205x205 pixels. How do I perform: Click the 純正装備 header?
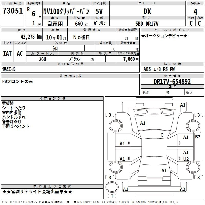click(172, 64)
